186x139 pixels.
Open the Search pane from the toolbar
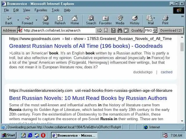91,20
